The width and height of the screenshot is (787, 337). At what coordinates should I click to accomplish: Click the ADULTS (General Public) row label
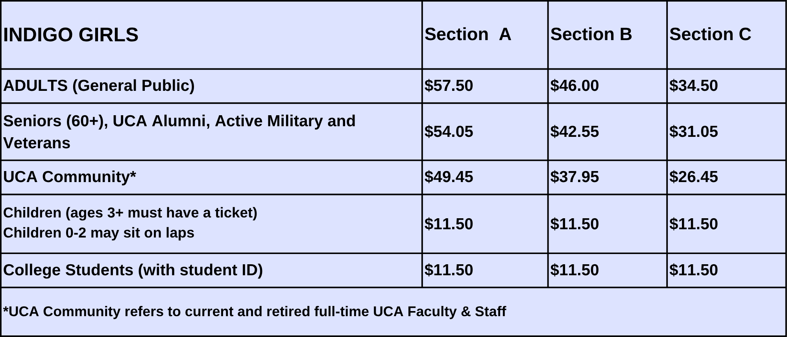click(x=99, y=86)
